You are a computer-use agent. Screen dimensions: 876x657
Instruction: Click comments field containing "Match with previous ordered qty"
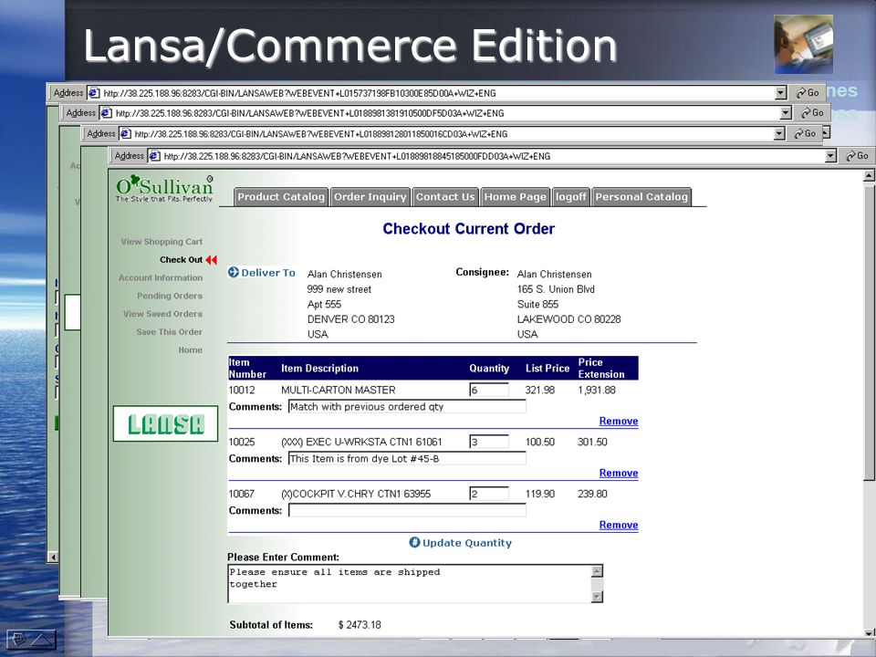click(x=407, y=407)
